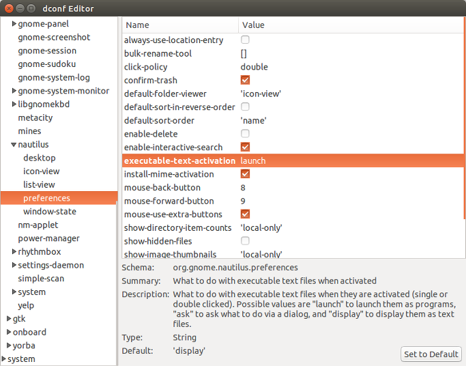
Task: Select the click-policy key name
Action: click(145, 67)
